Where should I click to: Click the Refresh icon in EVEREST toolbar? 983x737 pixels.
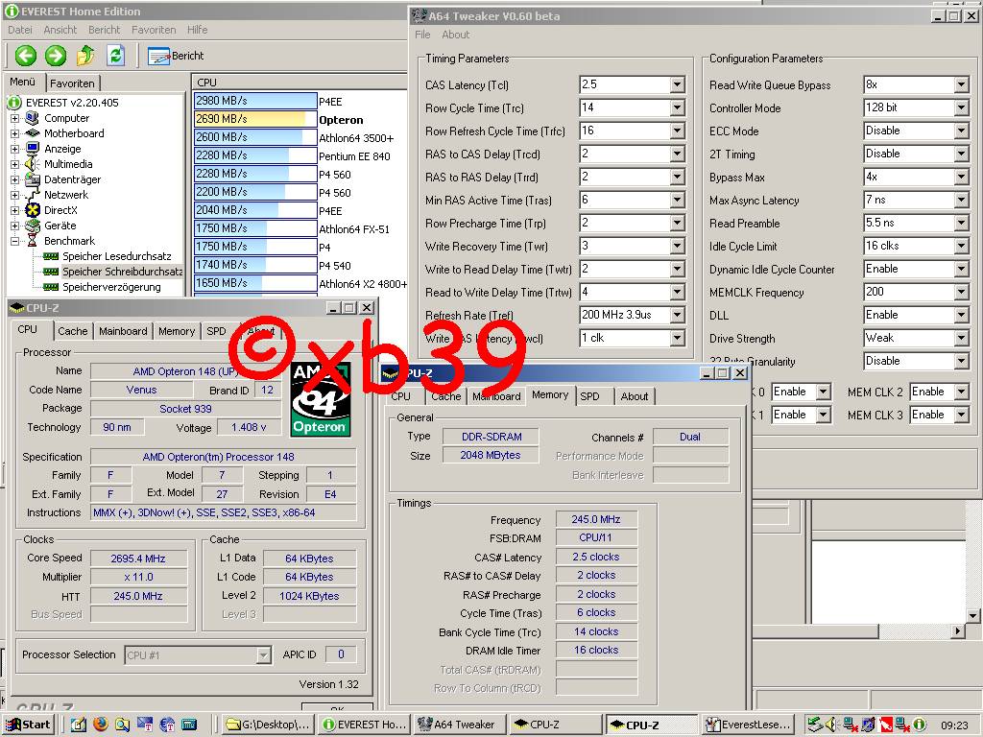115,56
